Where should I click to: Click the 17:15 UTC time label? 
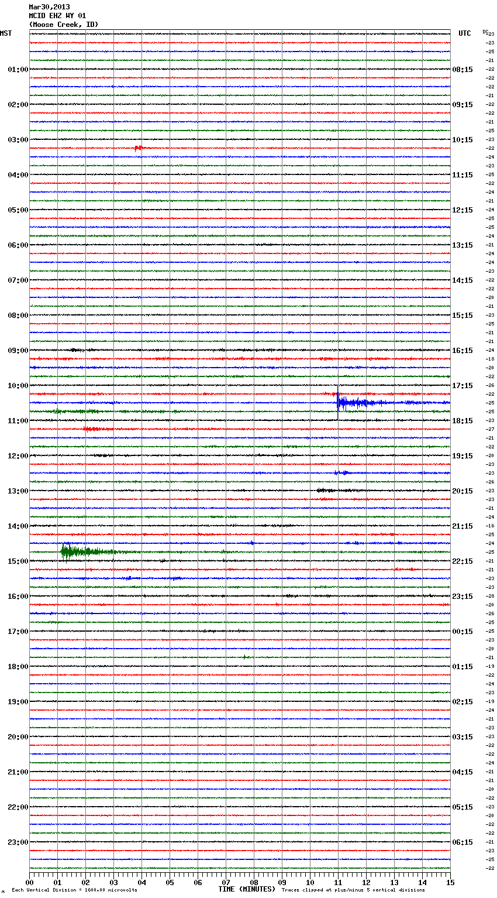[463, 386]
